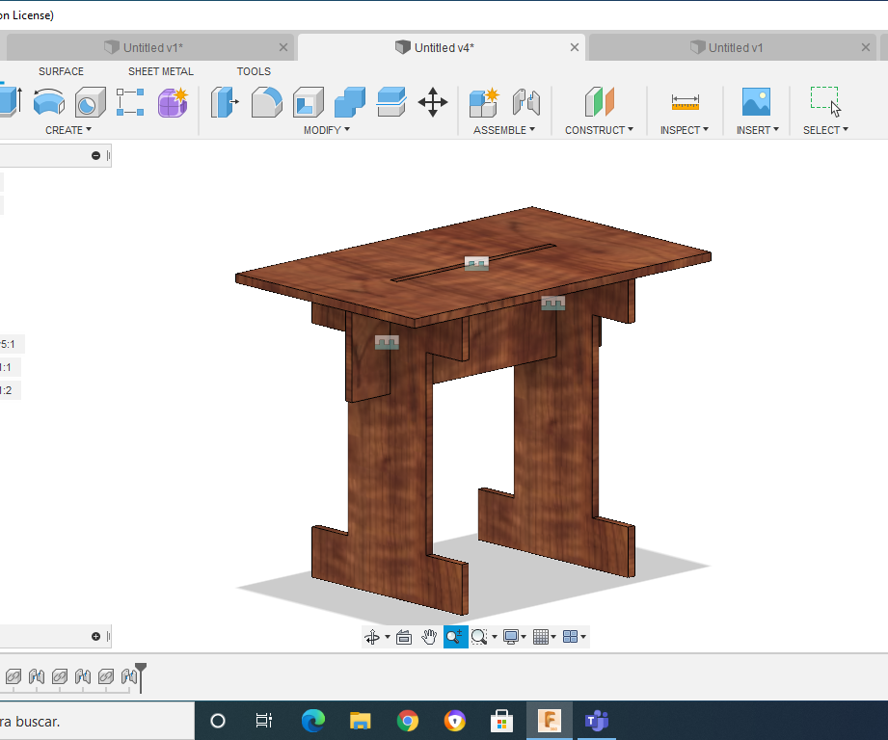Screen dimensions: 888x740
Task: Switch to the SHEET METAL ribbon tab
Action: coord(161,71)
